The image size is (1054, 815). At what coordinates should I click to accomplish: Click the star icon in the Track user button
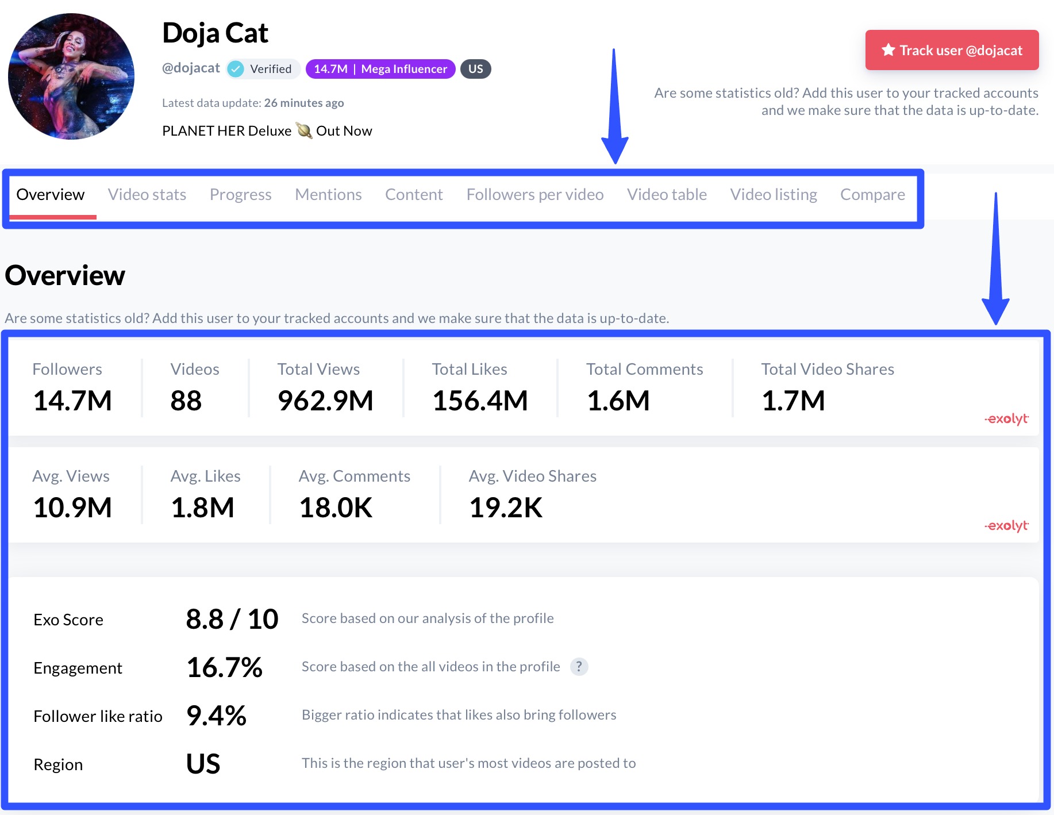(888, 50)
